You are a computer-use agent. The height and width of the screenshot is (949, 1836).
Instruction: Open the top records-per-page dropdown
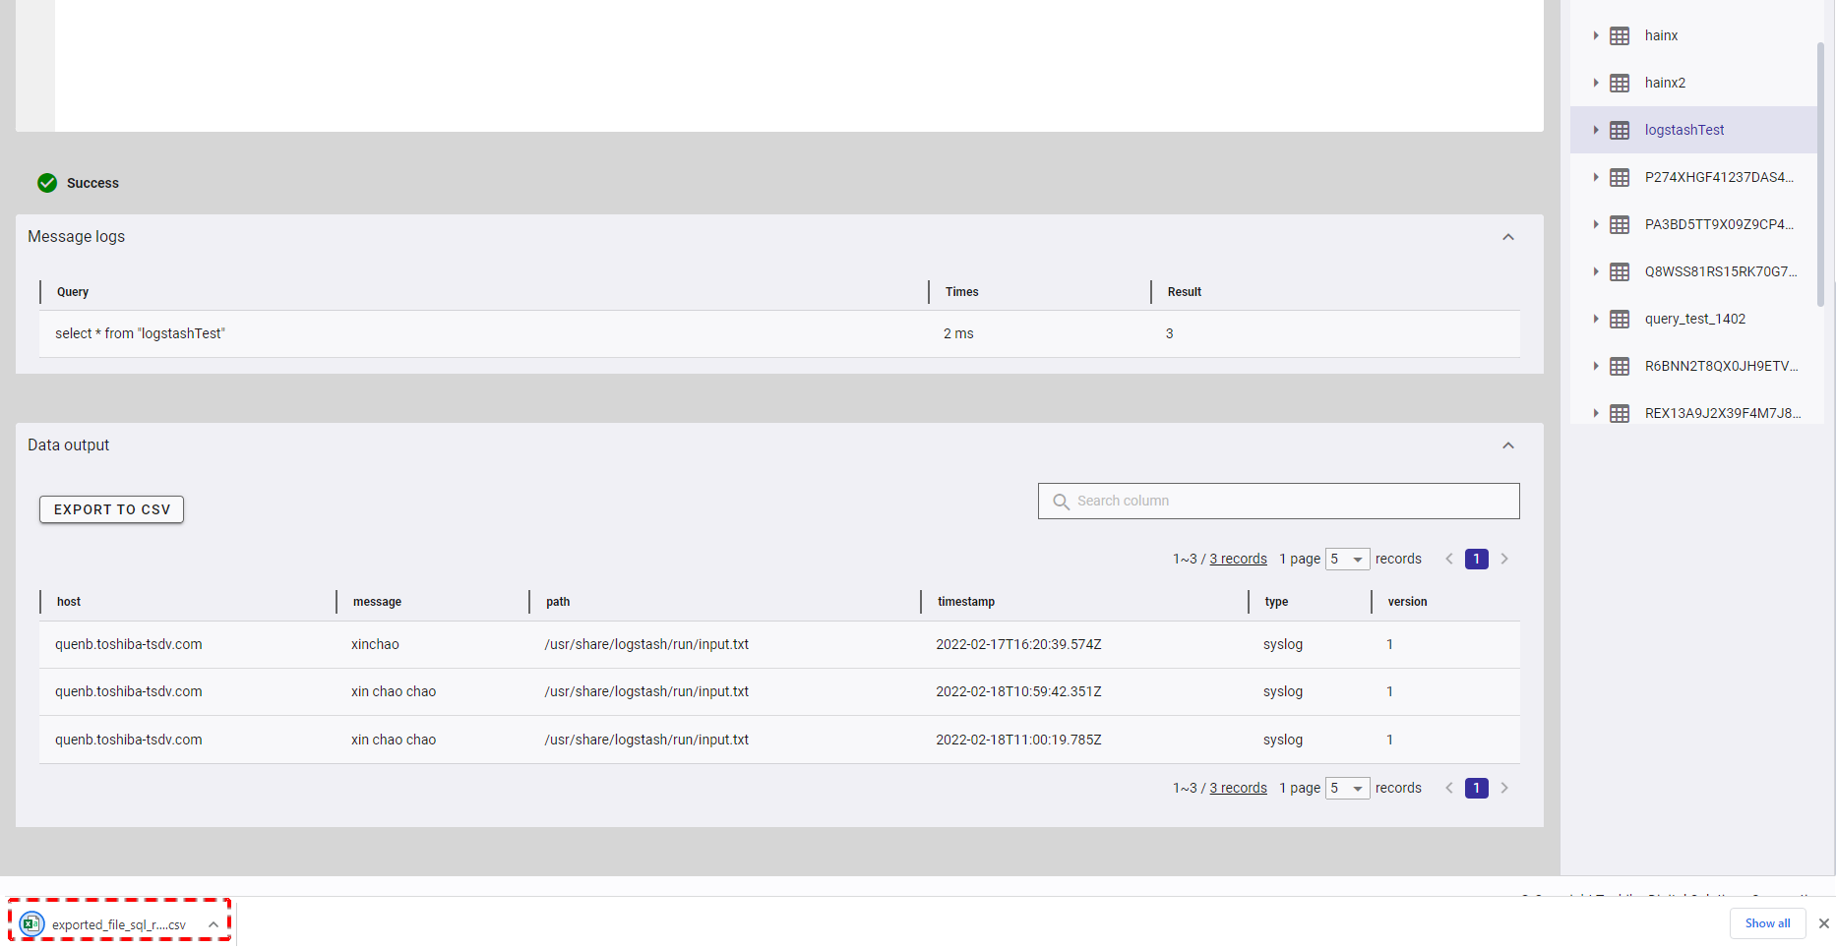pyautogui.click(x=1347, y=560)
